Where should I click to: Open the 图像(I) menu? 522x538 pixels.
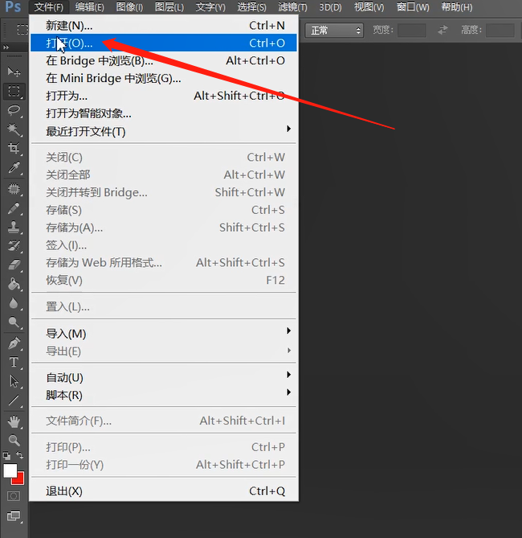pyautogui.click(x=129, y=7)
